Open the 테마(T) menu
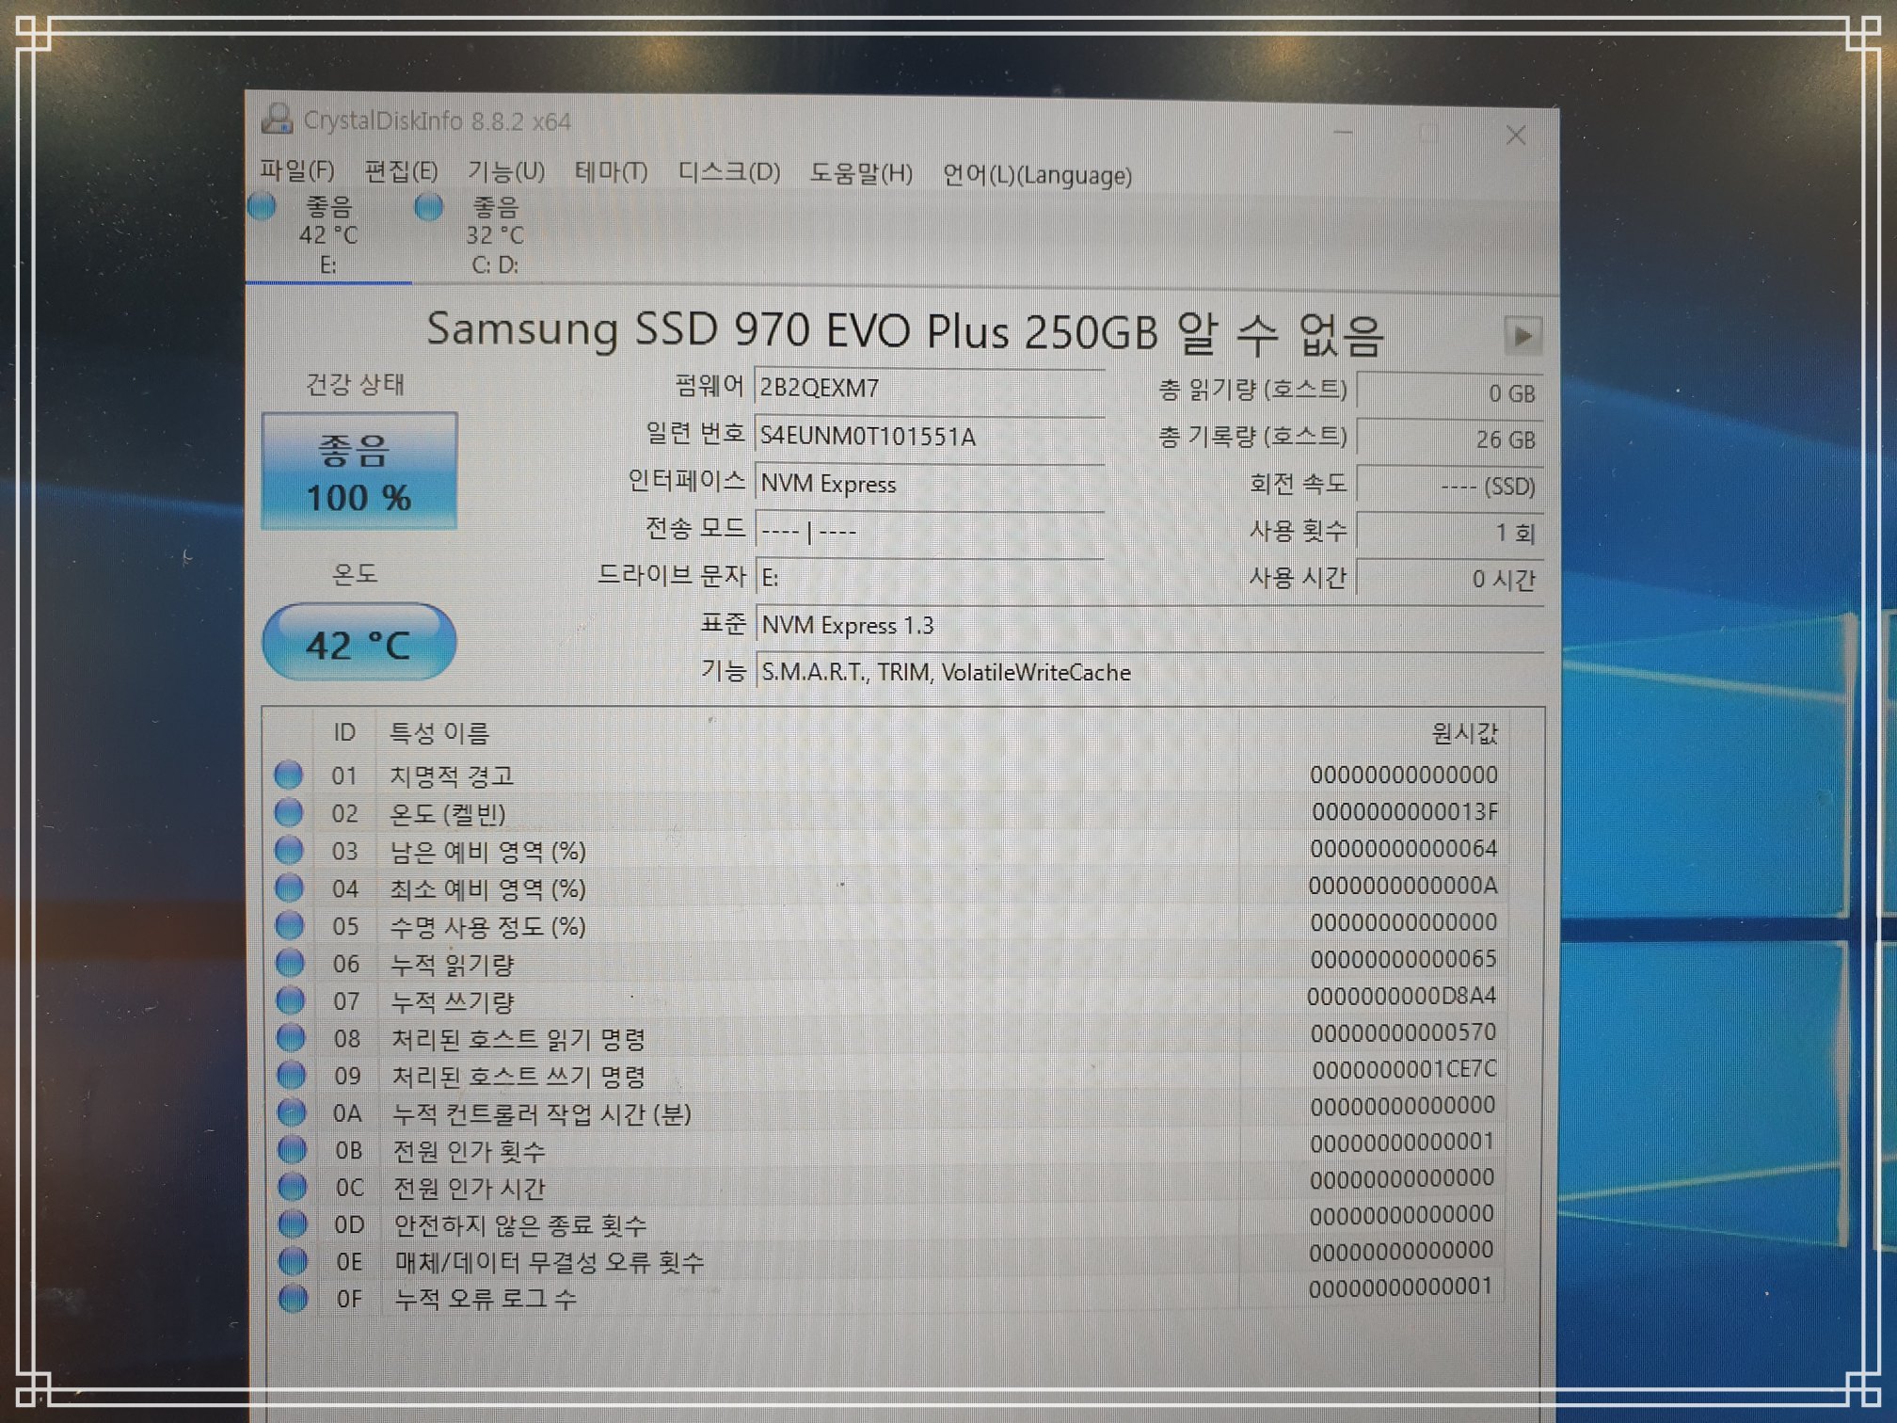This screenshot has width=1897, height=1423. pyautogui.click(x=611, y=172)
